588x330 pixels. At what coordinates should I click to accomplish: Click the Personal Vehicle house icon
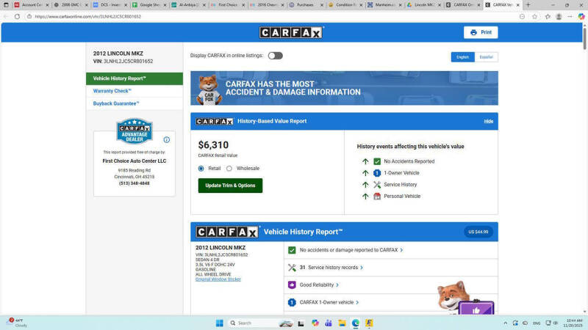tap(377, 197)
